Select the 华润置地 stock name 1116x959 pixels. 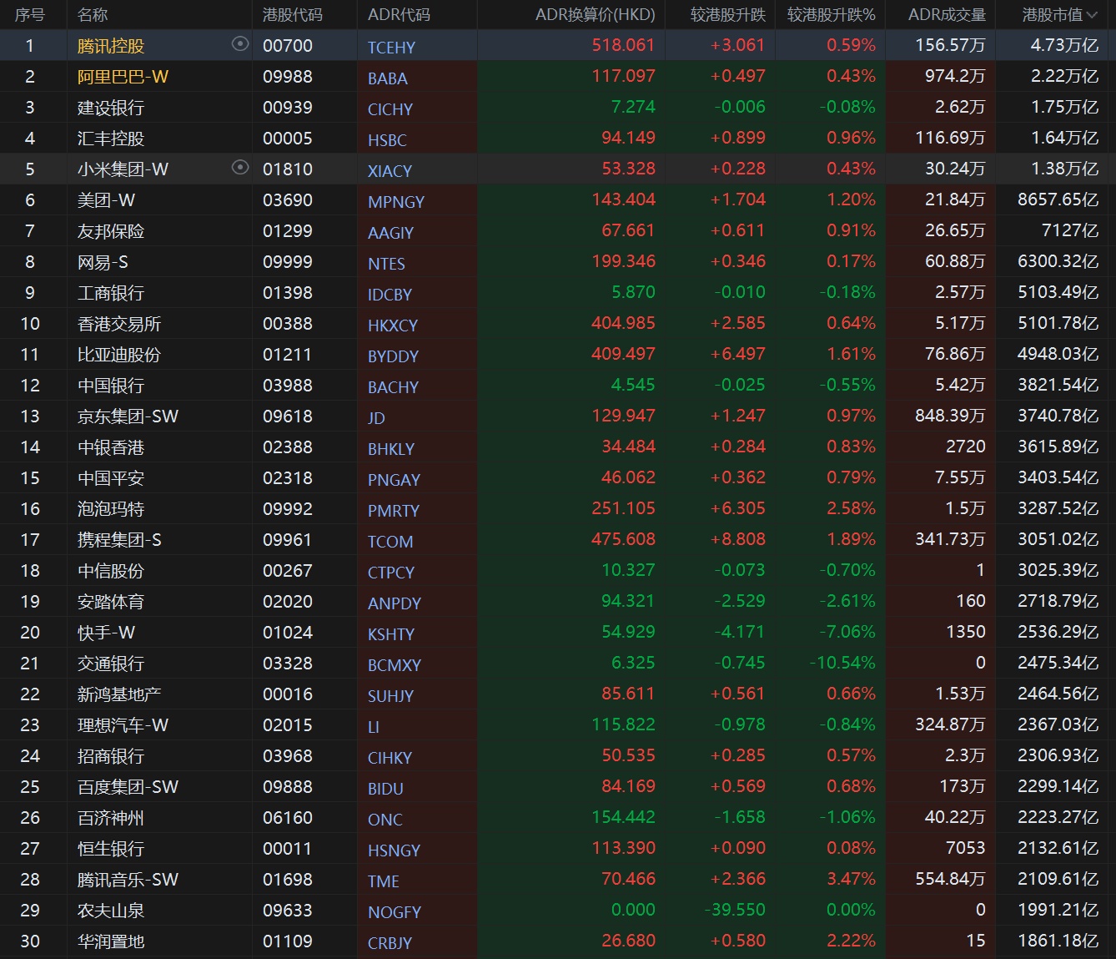pyautogui.click(x=110, y=941)
